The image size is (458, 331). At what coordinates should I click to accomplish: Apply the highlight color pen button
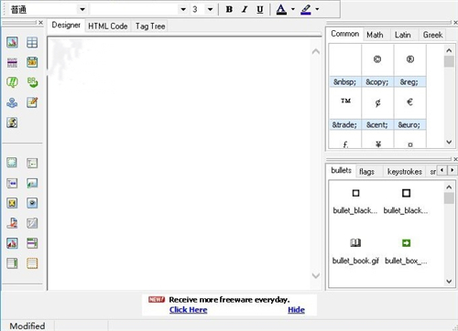[306, 9]
